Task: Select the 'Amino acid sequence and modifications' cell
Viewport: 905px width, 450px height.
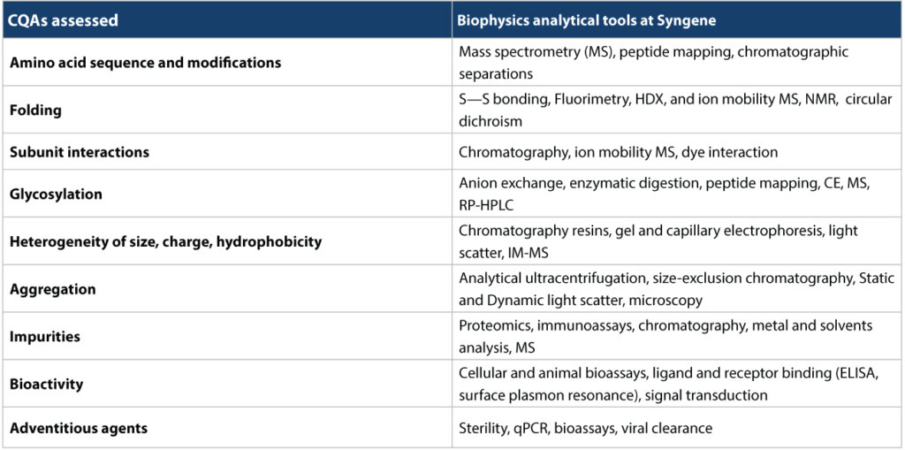Action: (227, 63)
